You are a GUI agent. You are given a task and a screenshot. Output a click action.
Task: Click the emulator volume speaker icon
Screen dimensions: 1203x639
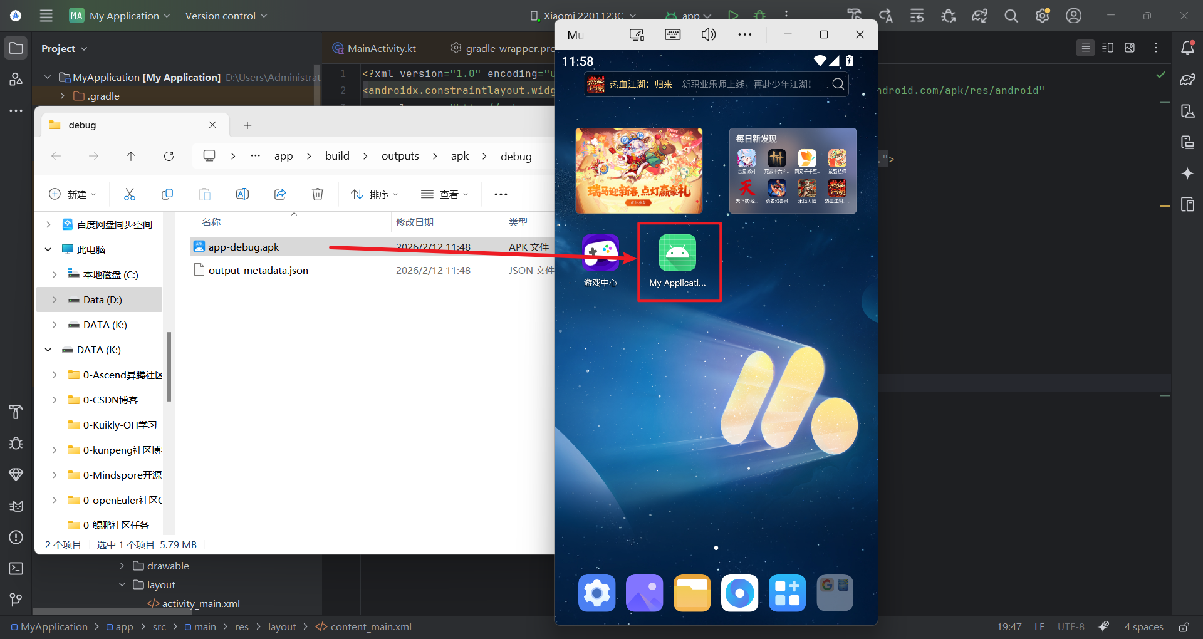click(709, 34)
